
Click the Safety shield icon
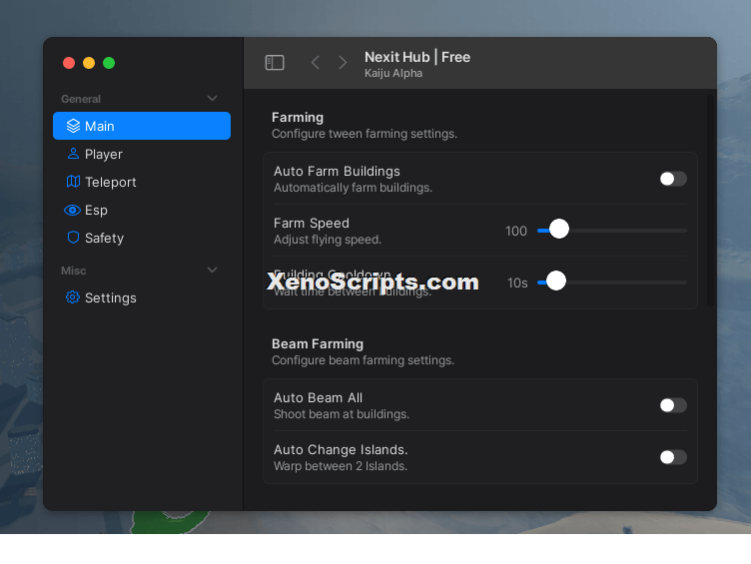pos(73,238)
